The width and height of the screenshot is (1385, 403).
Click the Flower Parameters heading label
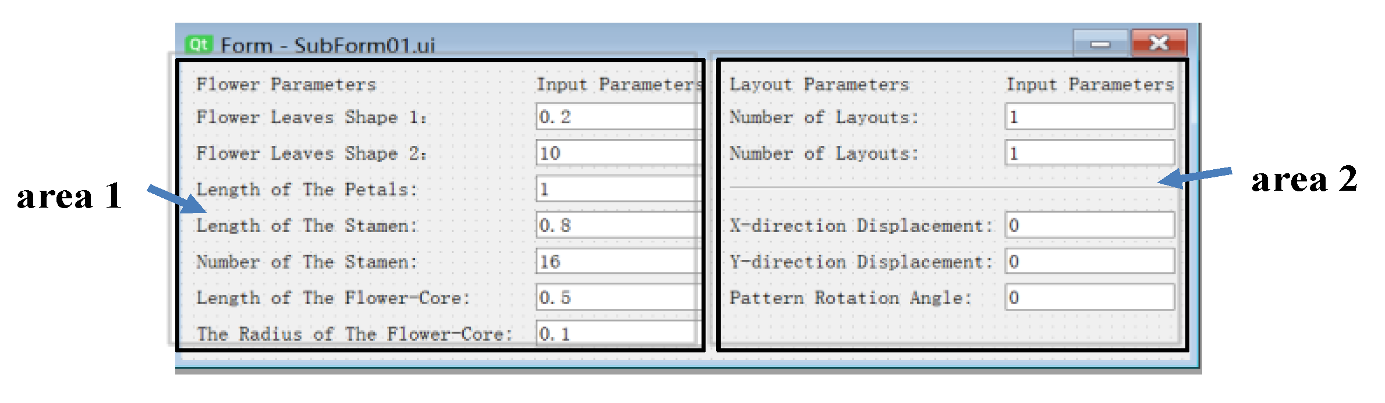point(286,85)
